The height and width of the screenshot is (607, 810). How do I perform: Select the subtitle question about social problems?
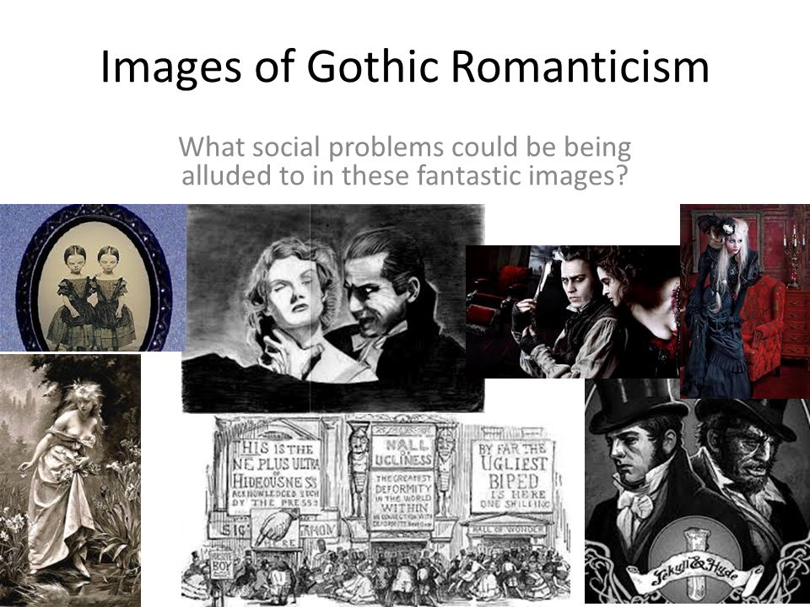pos(404,161)
